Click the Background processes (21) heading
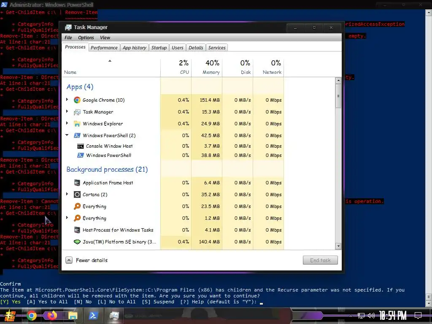 (x=107, y=170)
